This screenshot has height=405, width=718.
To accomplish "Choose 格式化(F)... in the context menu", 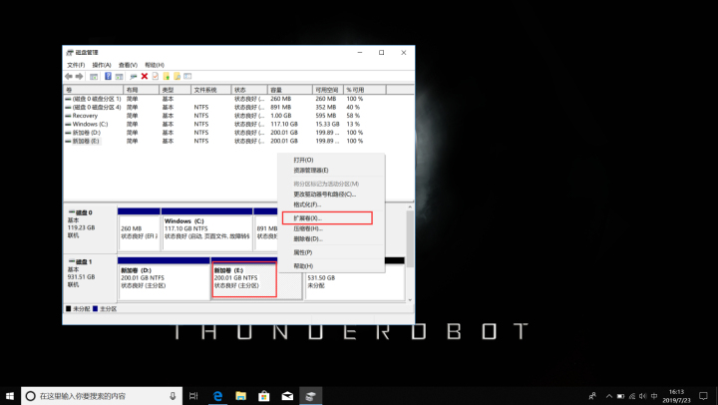I will 331,204.
